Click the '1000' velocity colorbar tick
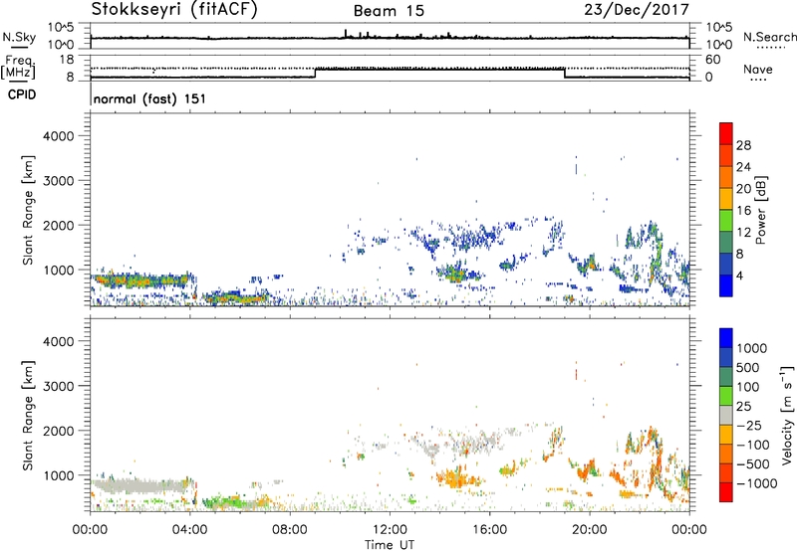The height and width of the screenshot is (551, 797). coord(752,348)
